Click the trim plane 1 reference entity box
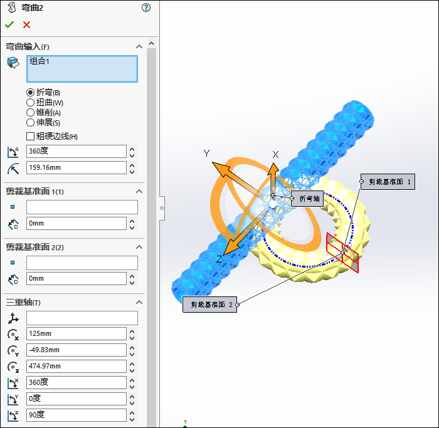 click(82, 207)
